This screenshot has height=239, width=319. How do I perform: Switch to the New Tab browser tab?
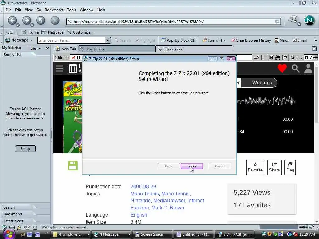click(65, 49)
